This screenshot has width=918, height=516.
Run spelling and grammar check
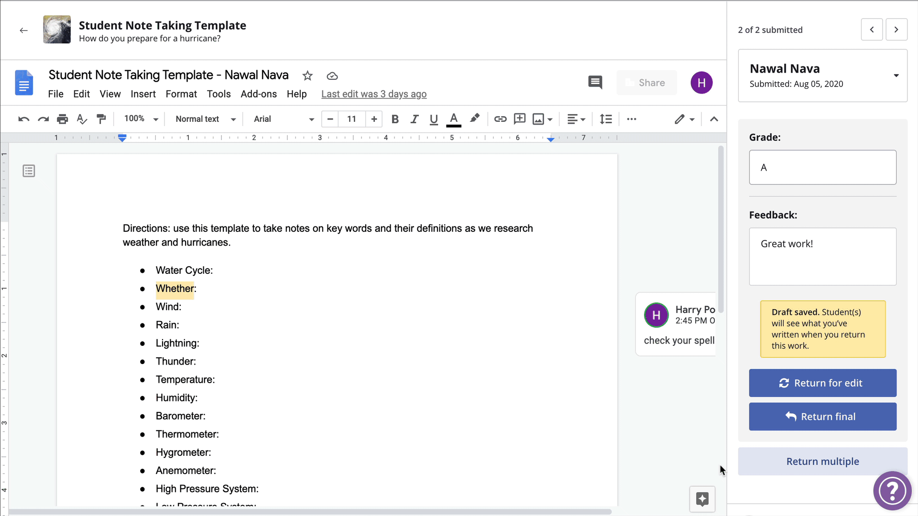(82, 119)
